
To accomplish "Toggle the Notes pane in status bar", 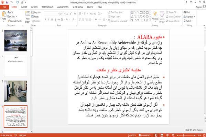I will [x=132, y=135].
